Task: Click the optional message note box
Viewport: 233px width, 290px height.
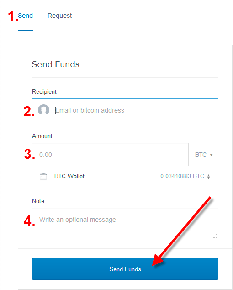Action: 125,223
